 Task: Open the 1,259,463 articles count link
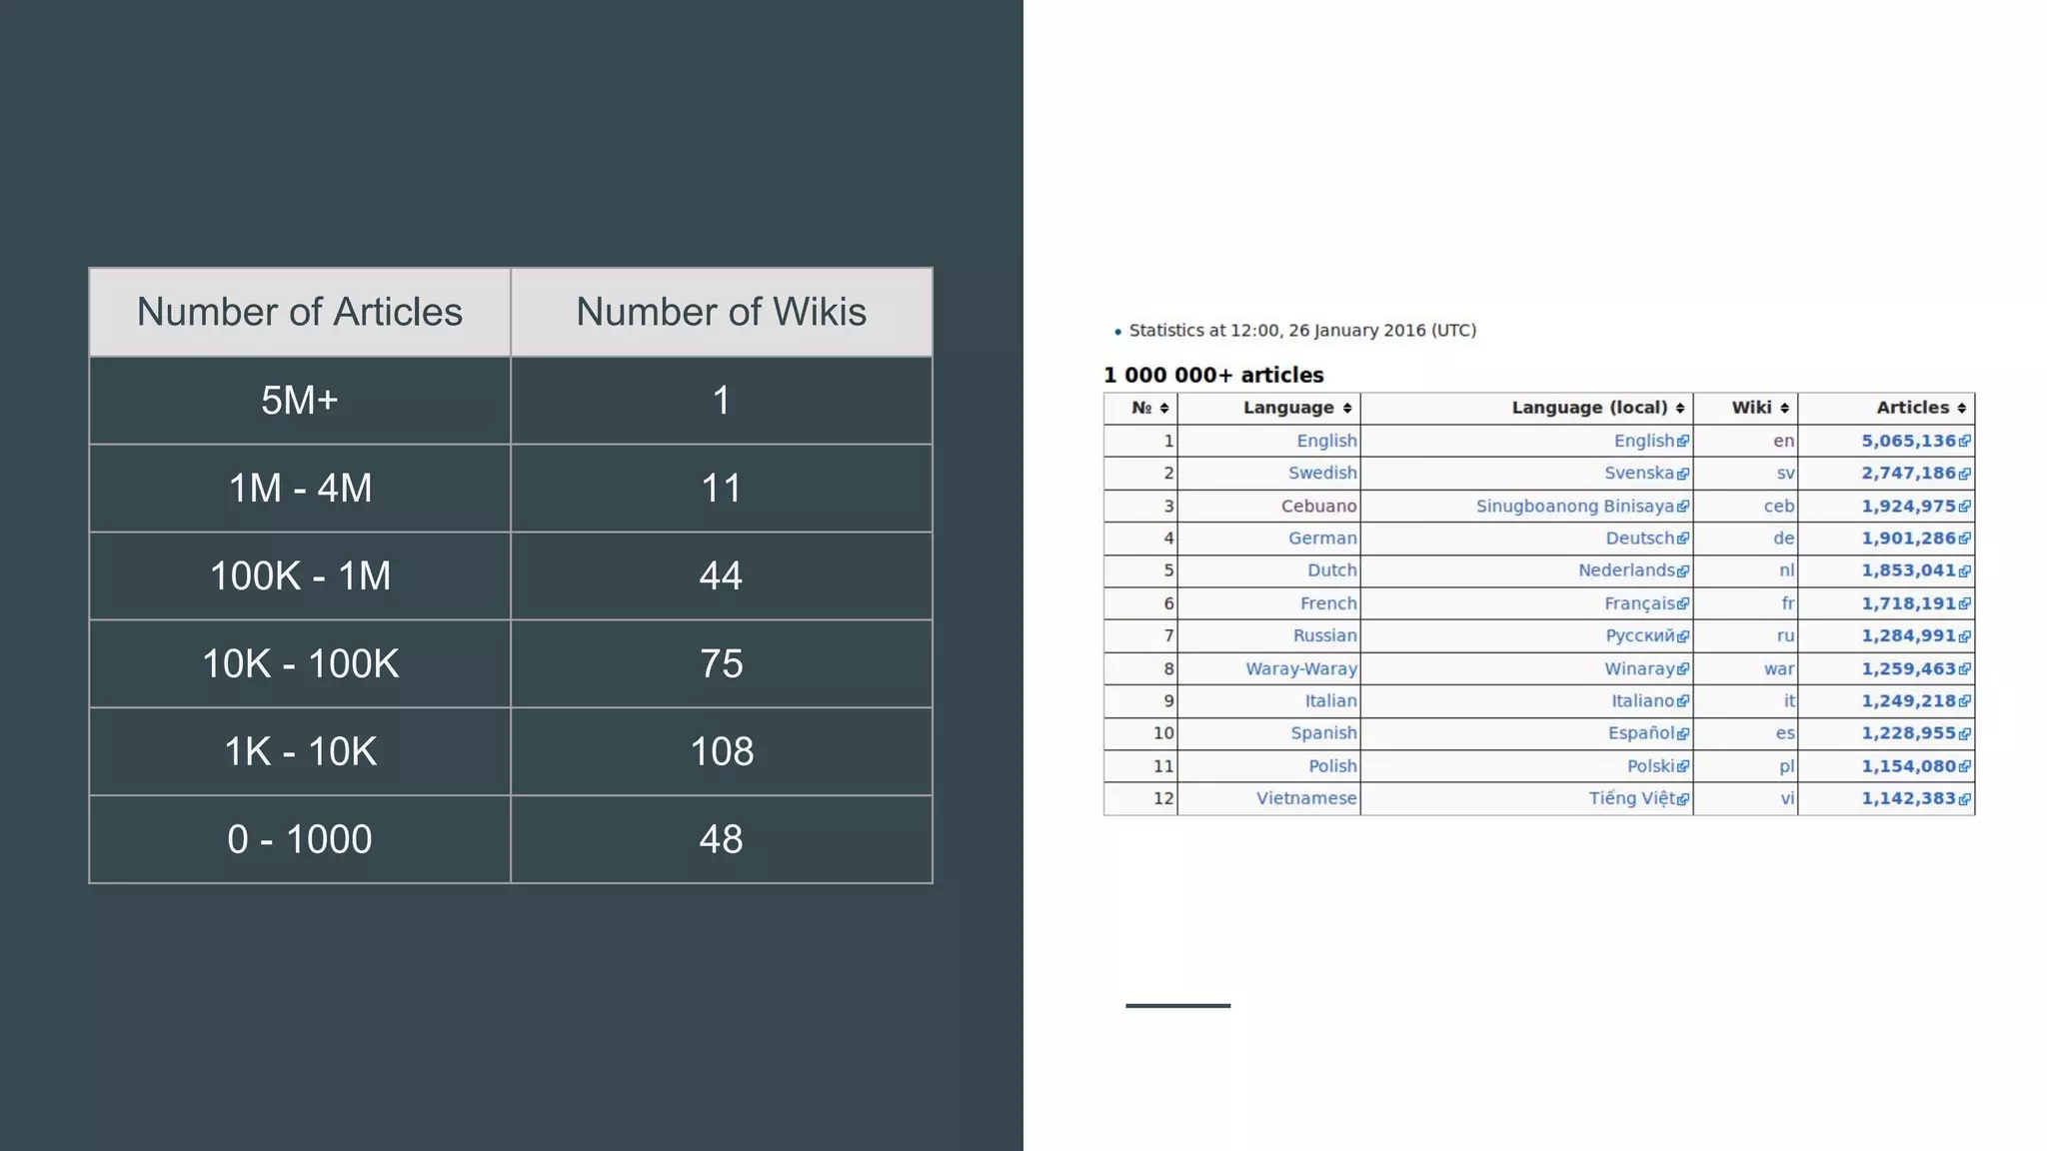pos(1908,668)
